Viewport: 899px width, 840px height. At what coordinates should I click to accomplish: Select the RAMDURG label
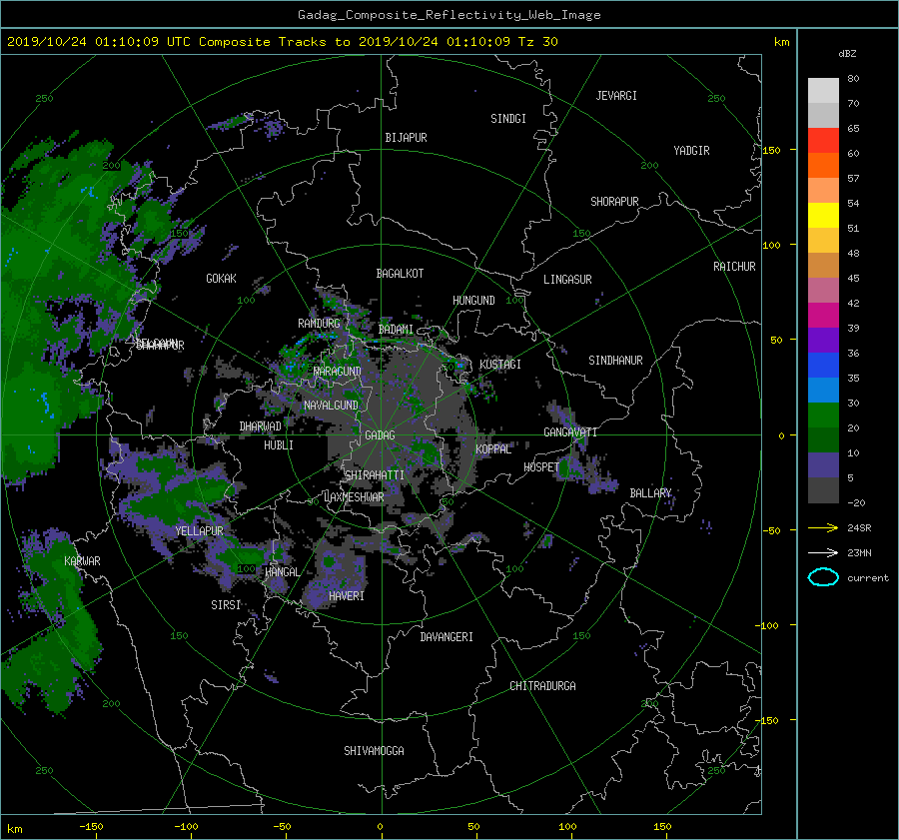pos(319,324)
